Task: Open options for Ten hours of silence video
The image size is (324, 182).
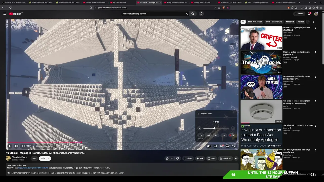Action: point(315,101)
